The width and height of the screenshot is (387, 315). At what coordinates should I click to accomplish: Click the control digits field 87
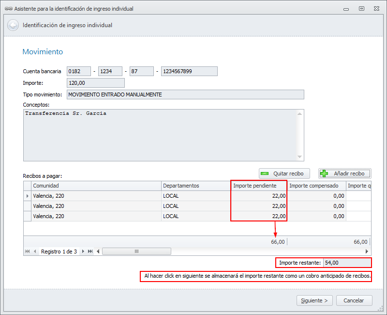pyautogui.click(x=142, y=71)
